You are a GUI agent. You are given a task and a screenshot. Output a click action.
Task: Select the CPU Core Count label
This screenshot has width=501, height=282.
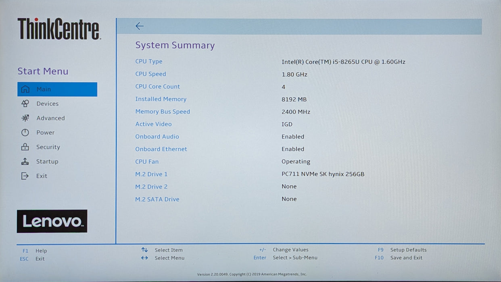[x=158, y=86]
